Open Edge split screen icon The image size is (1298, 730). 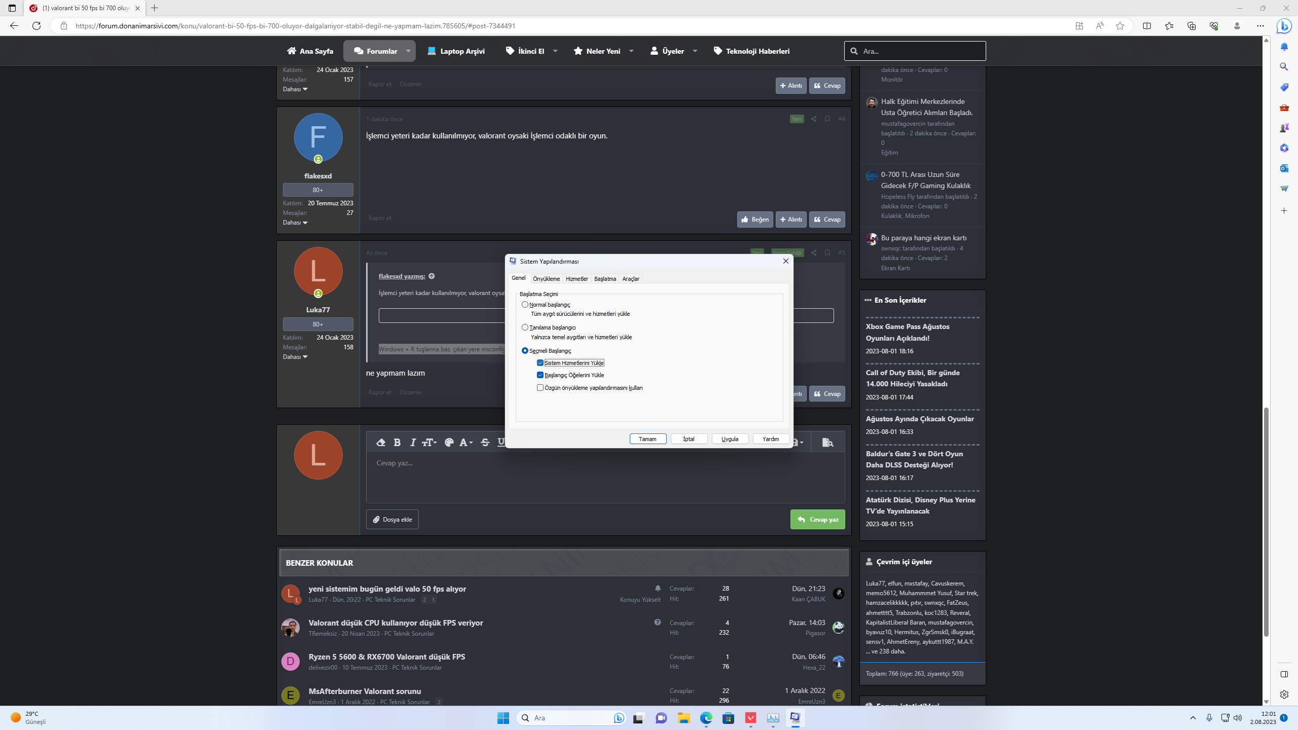[1146, 26]
